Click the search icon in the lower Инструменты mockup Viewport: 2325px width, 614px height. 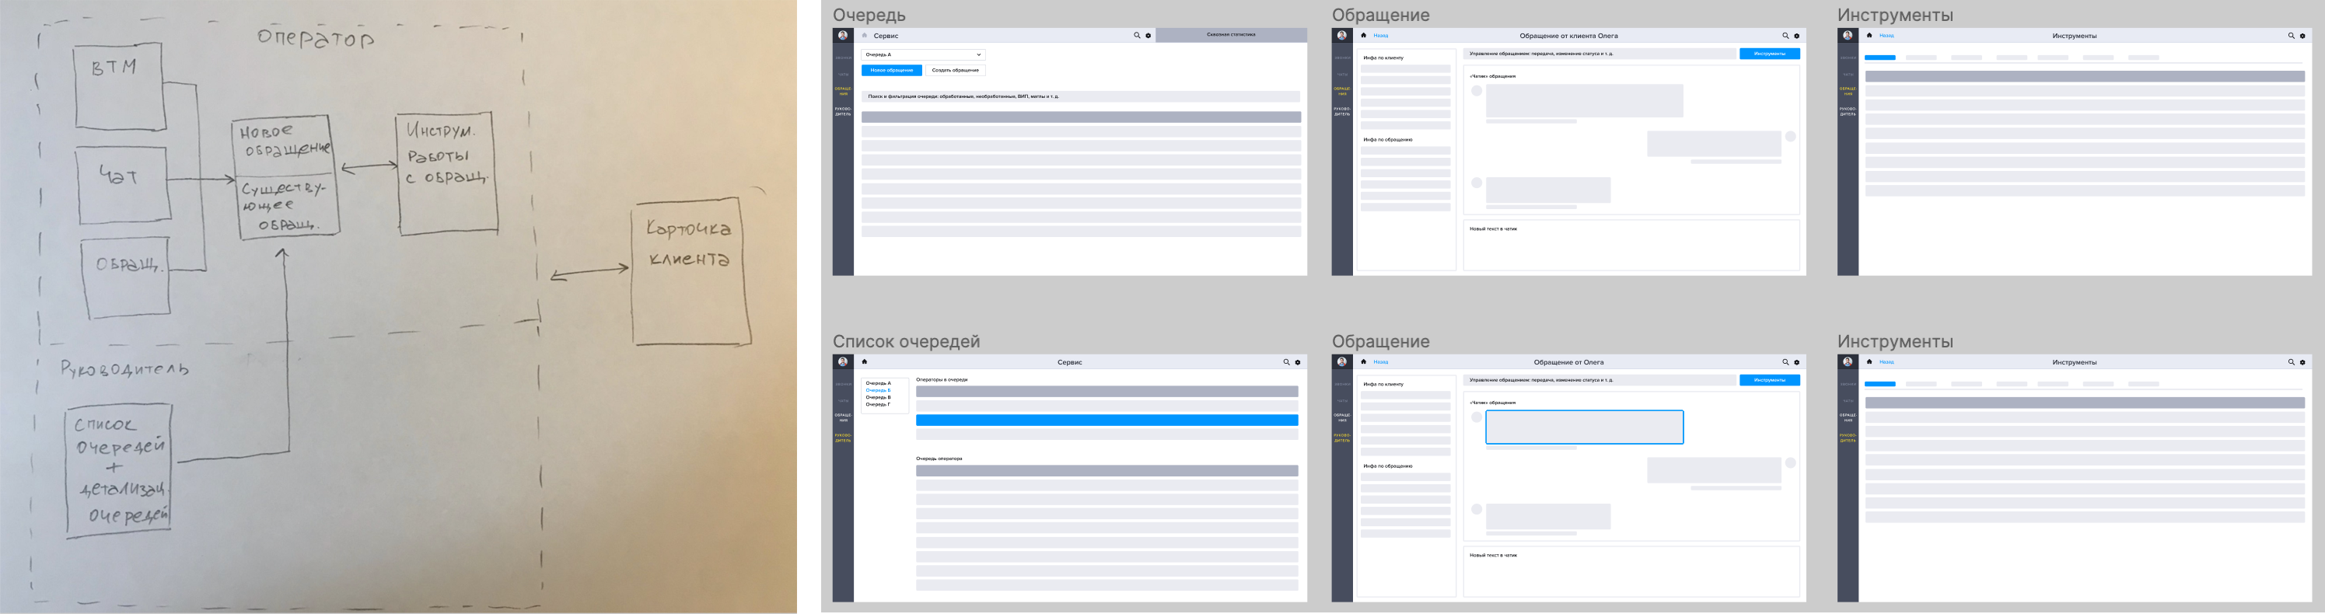(x=2291, y=361)
